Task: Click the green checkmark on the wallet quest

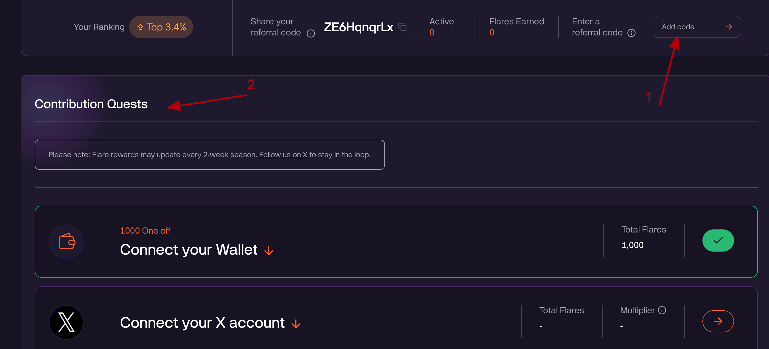Action: (x=718, y=241)
